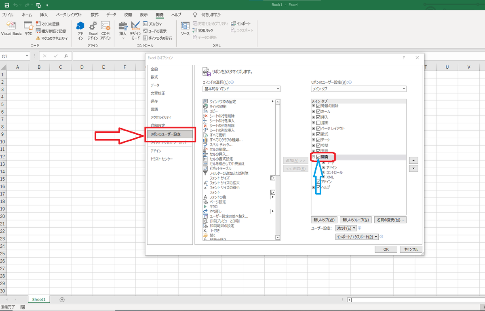
Task: Open リボンのユーザー設定 メイン タブ dropdown
Action: [x=358, y=89]
